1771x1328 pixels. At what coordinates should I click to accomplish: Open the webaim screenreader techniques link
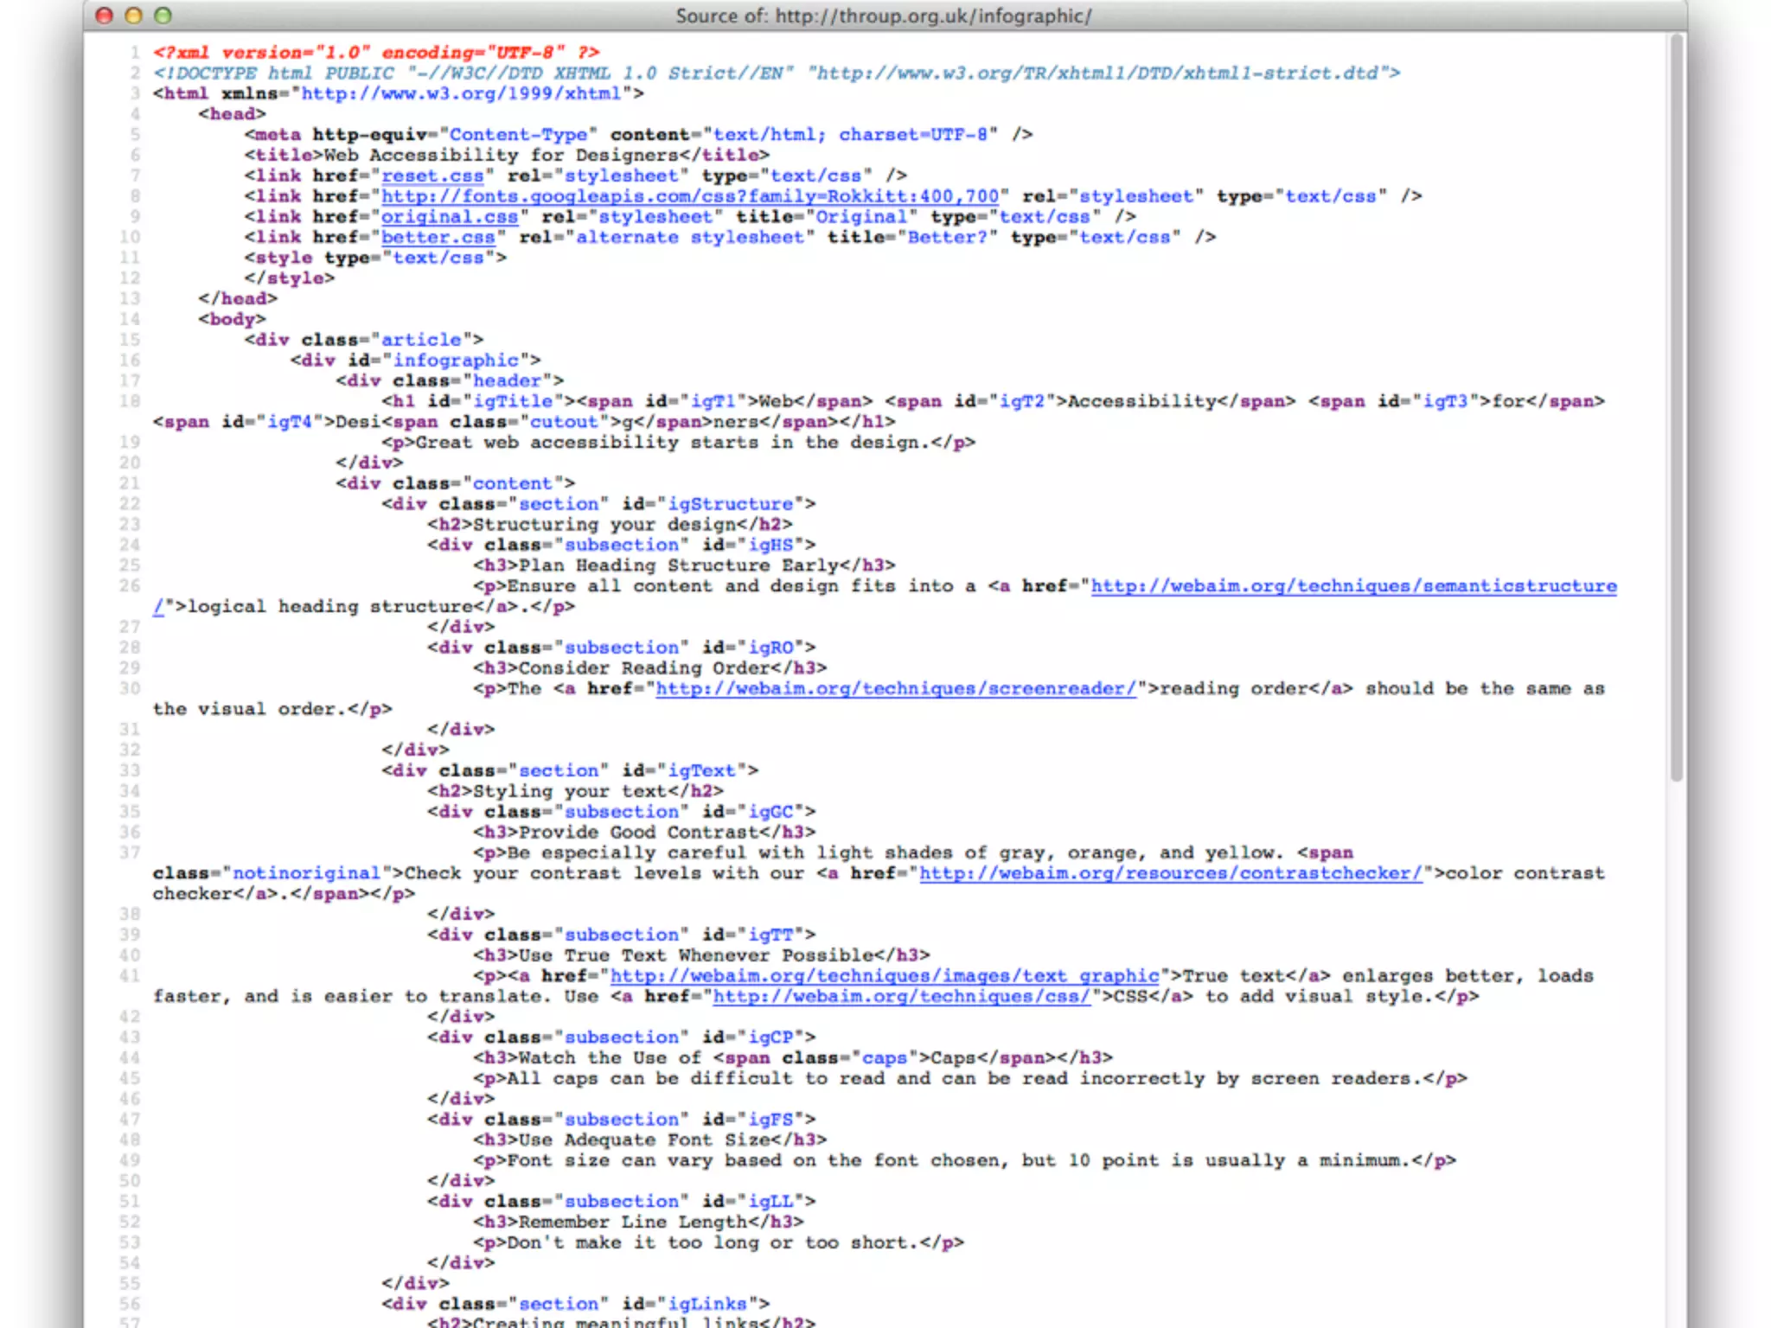(x=895, y=689)
